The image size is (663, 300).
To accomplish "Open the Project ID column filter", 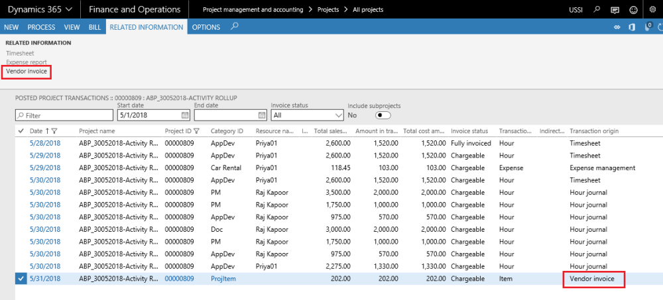I will pos(197,131).
